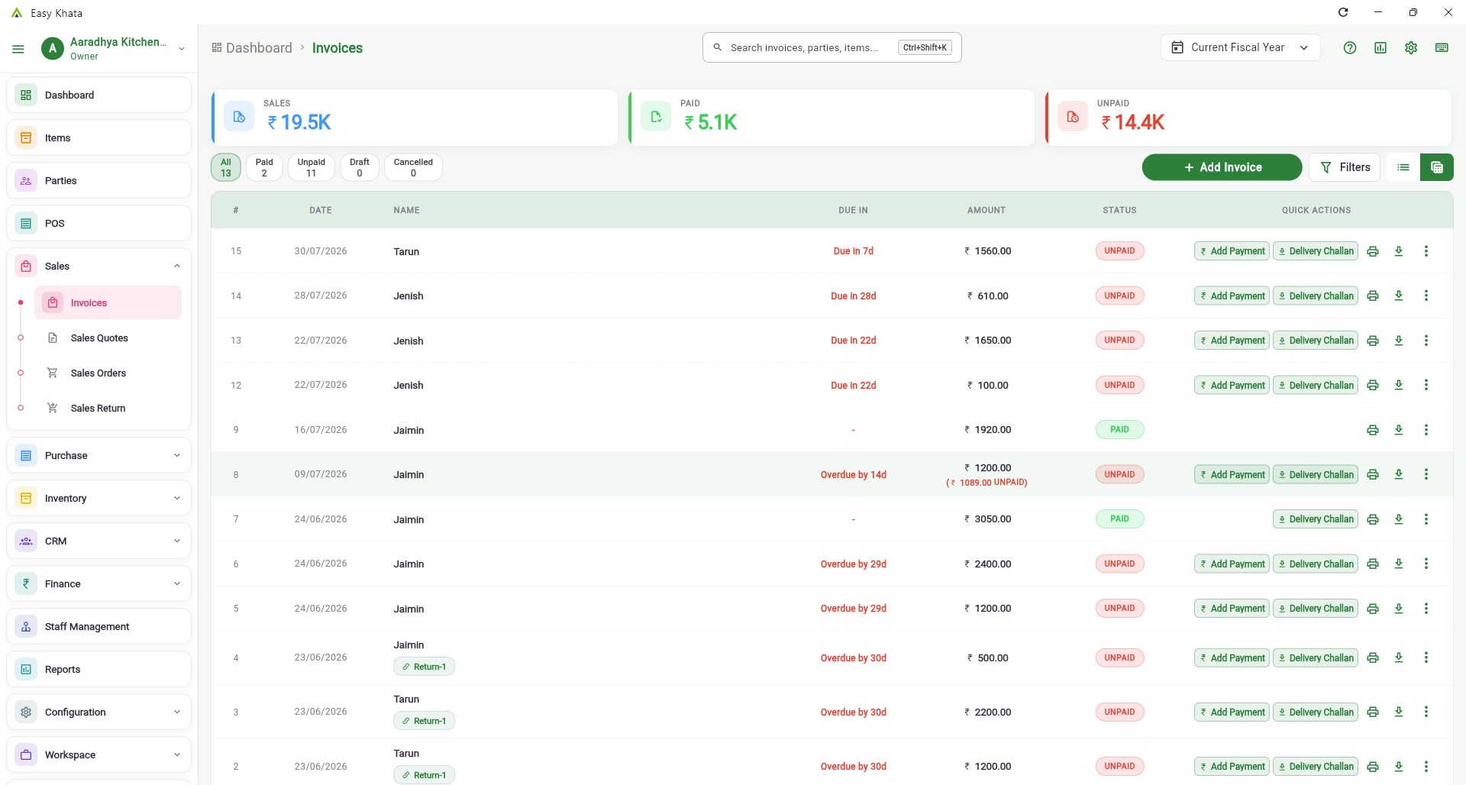
Task: Open Sales Return in sidebar
Action: 98,408
